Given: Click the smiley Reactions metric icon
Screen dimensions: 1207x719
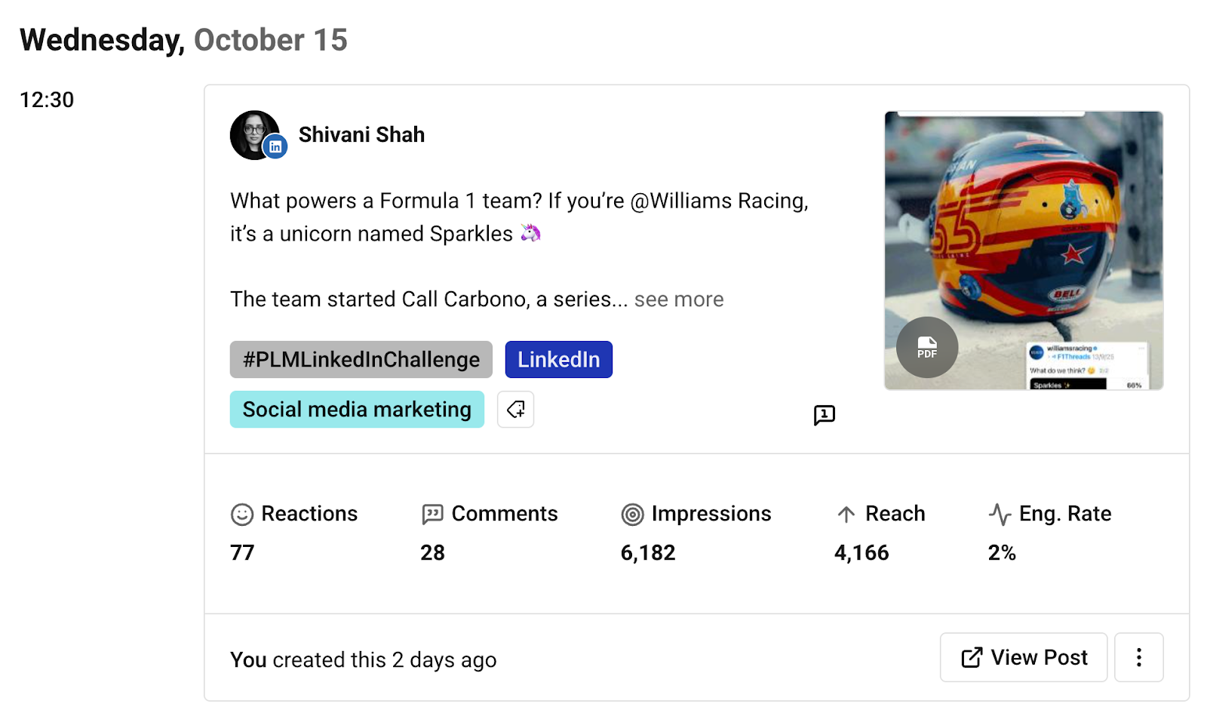Looking at the screenshot, I should pos(240,514).
